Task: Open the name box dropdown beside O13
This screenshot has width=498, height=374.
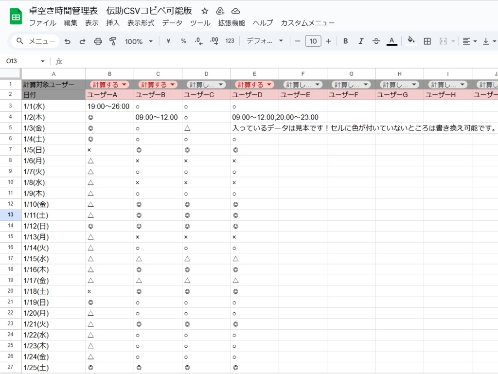Action: 43,61
